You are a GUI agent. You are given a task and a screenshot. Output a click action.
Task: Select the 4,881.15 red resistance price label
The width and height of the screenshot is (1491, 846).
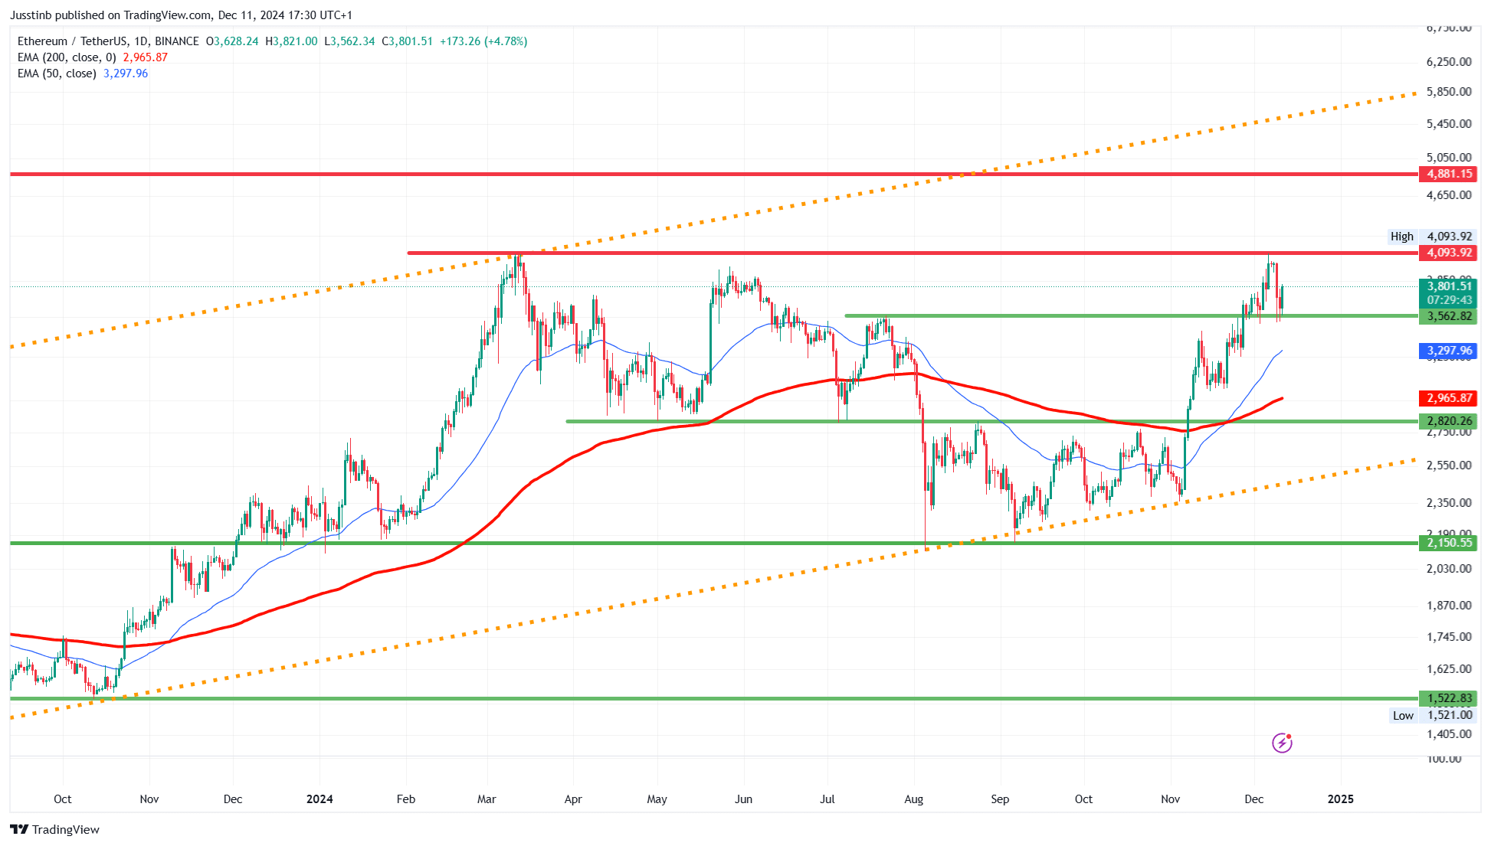[1448, 174]
